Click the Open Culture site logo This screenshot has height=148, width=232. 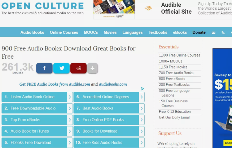43,8
